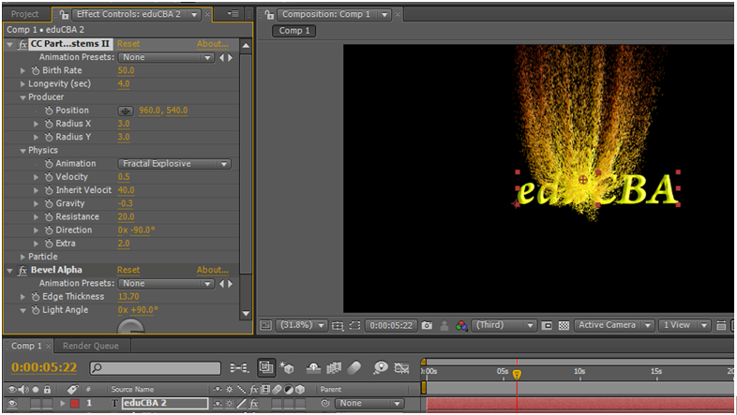This screenshot has width=737, height=415.
Task: Enable Frame Blending for all layers
Action: [x=334, y=367]
